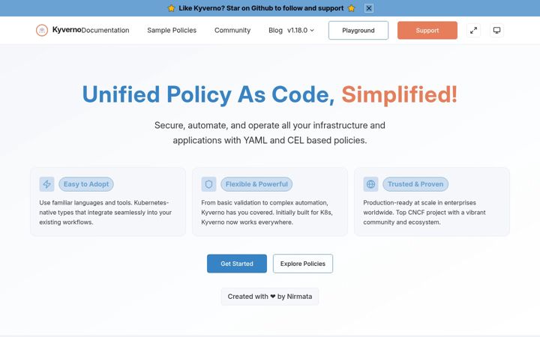Screen dimensions: 540x337
Task: Open Explore Policies button
Action: (x=303, y=264)
